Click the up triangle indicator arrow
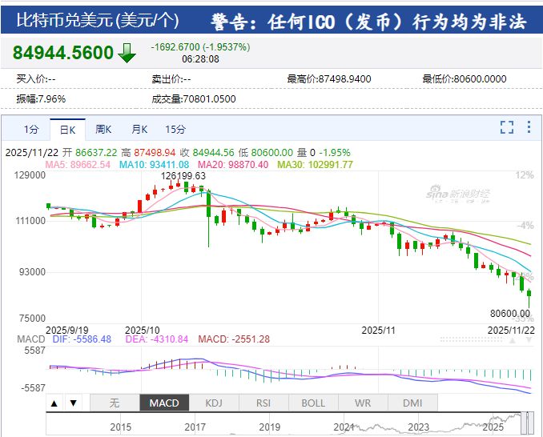The image size is (543, 437). coord(55,403)
